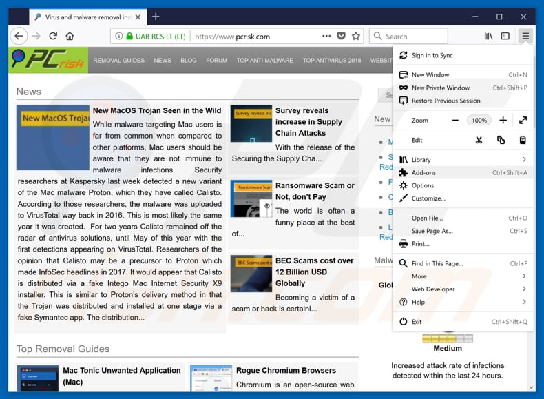This screenshot has height=399, width=544.
Task: Expand the More submenu
Action: point(463,276)
